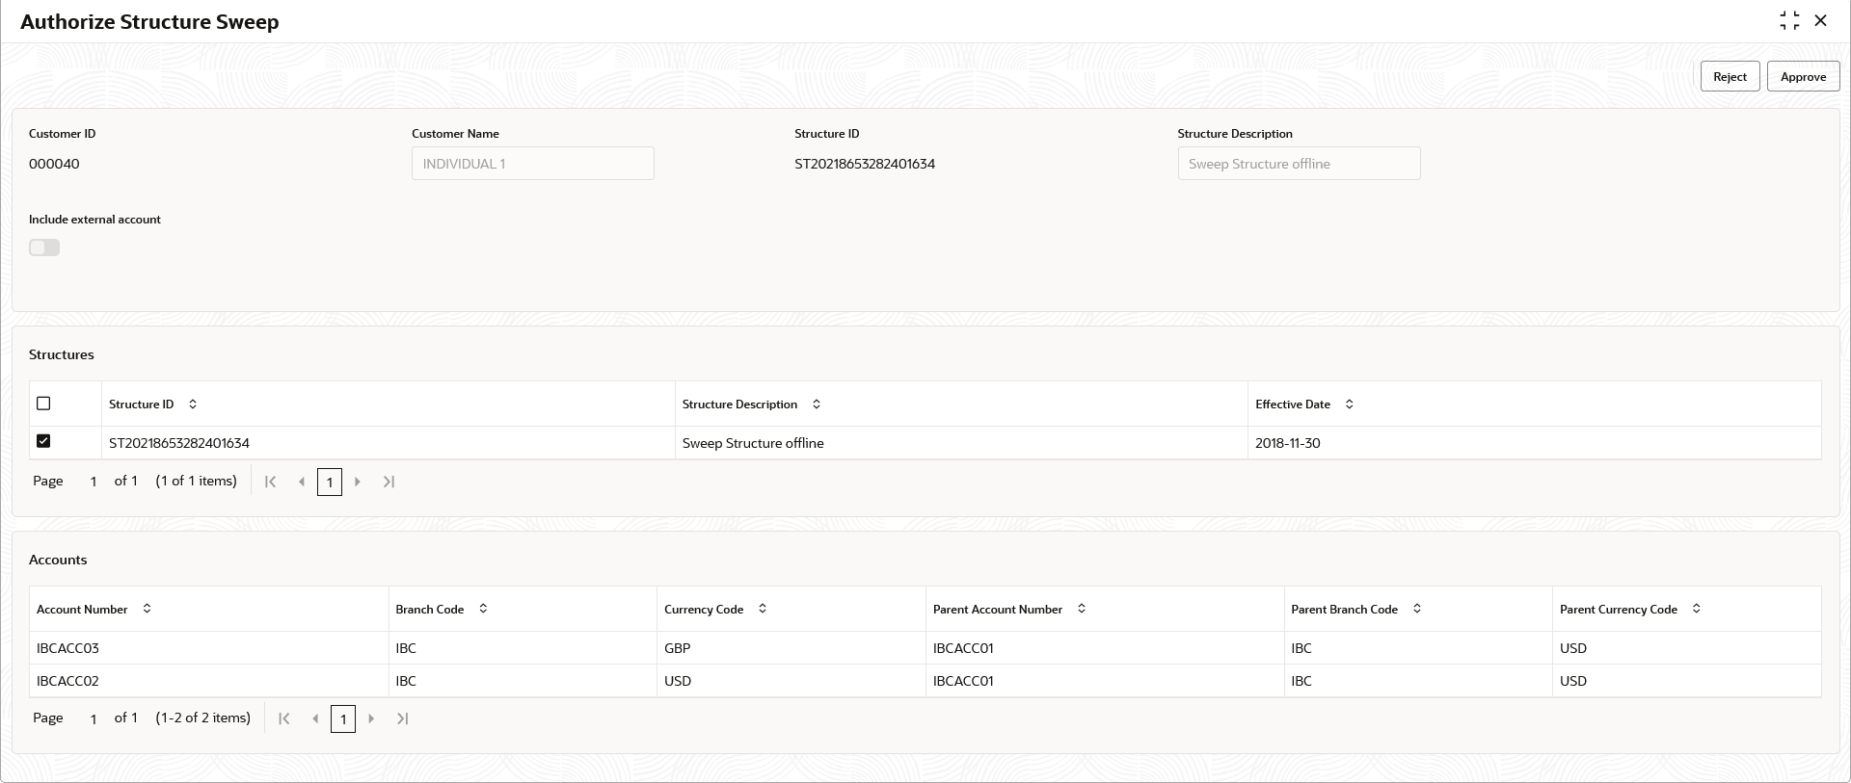Select page 1 in Structures pagination
The width and height of the screenshot is (1851, 783).
pyautogui.click(x=330, y=482)
